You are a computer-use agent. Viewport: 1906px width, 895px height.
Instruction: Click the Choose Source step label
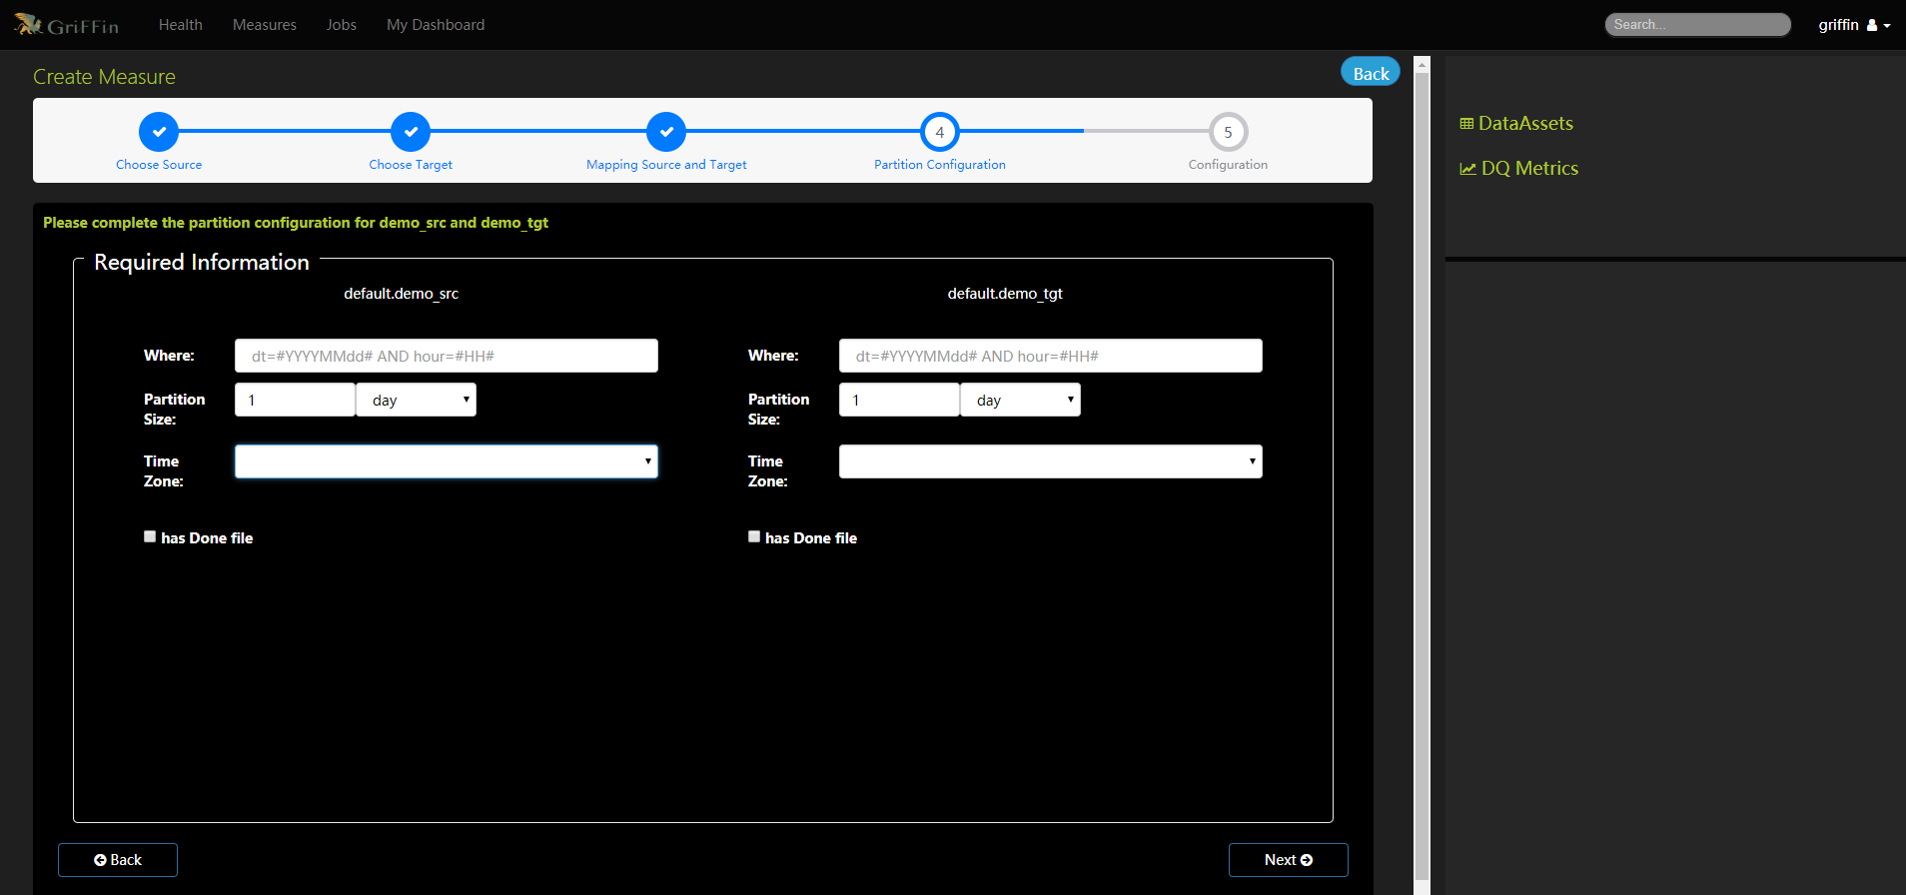pyautogui.click(x=159, y=165)
